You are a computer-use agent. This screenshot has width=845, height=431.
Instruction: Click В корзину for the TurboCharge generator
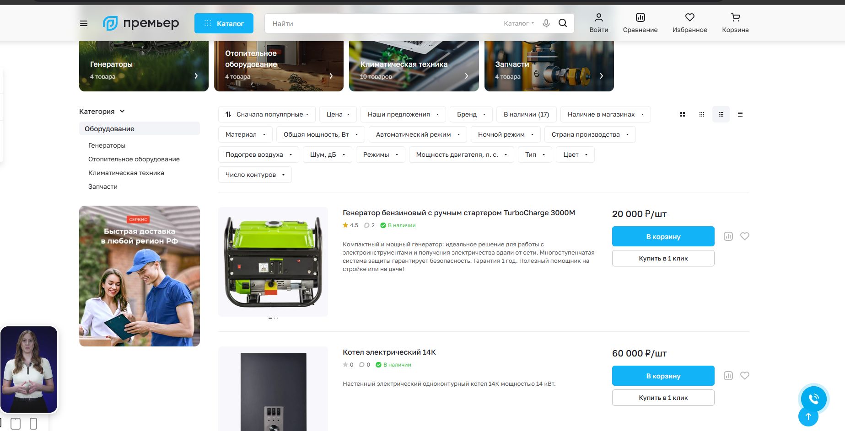663,236
